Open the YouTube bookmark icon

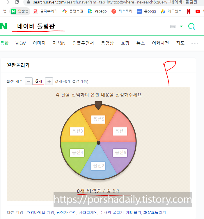pos(198,11)
